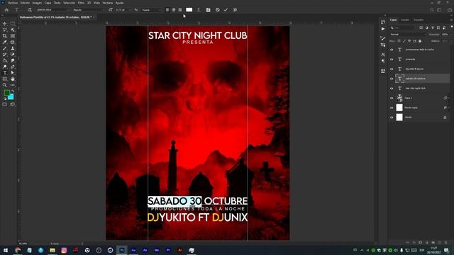Hide the 'Fondo' layer

click(x=392, y=118)
